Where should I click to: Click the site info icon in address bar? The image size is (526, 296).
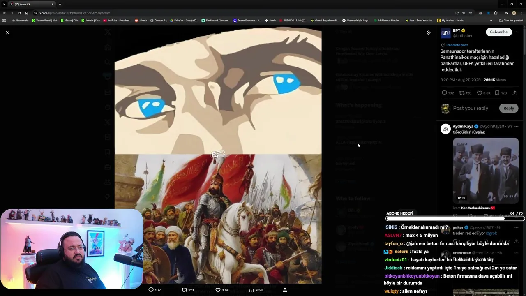pyautogui.click(x=36, y=13)
